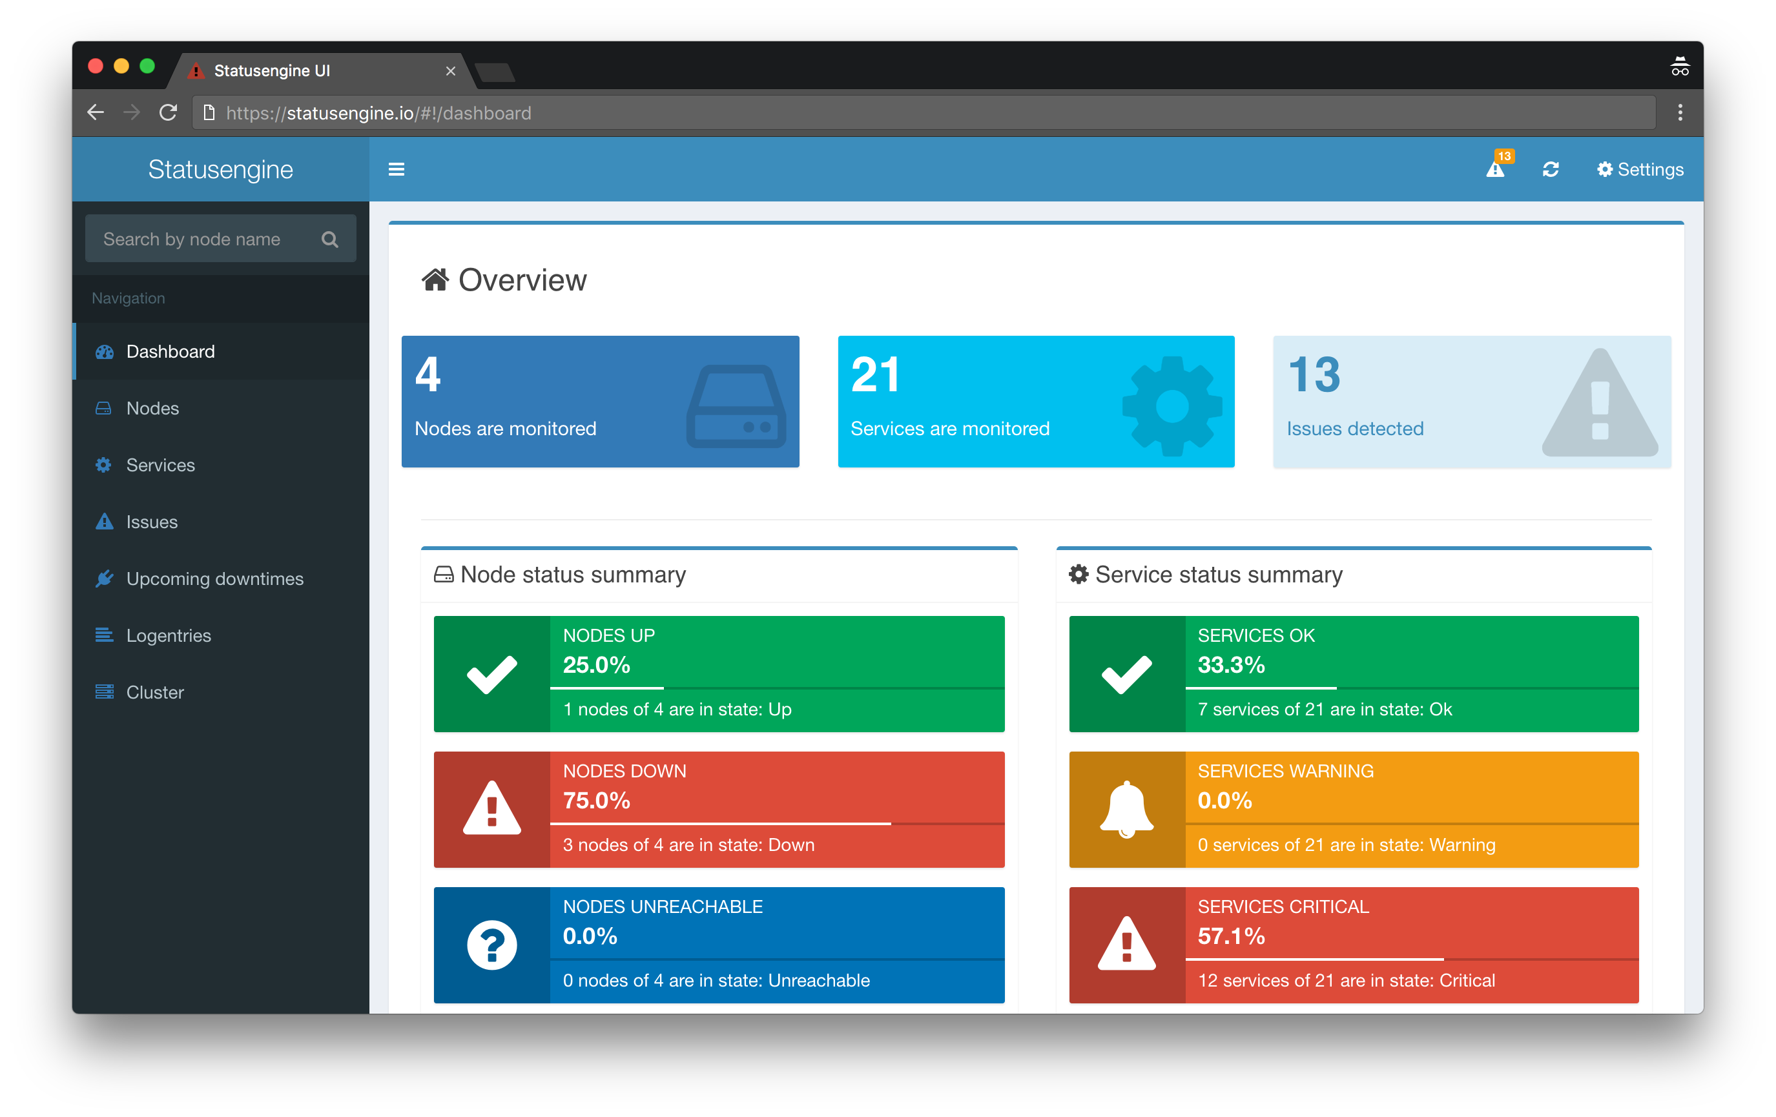1776x1117 pixels.
Task: Open the issues alert bell with badge 13
Action: [1498, 166]
